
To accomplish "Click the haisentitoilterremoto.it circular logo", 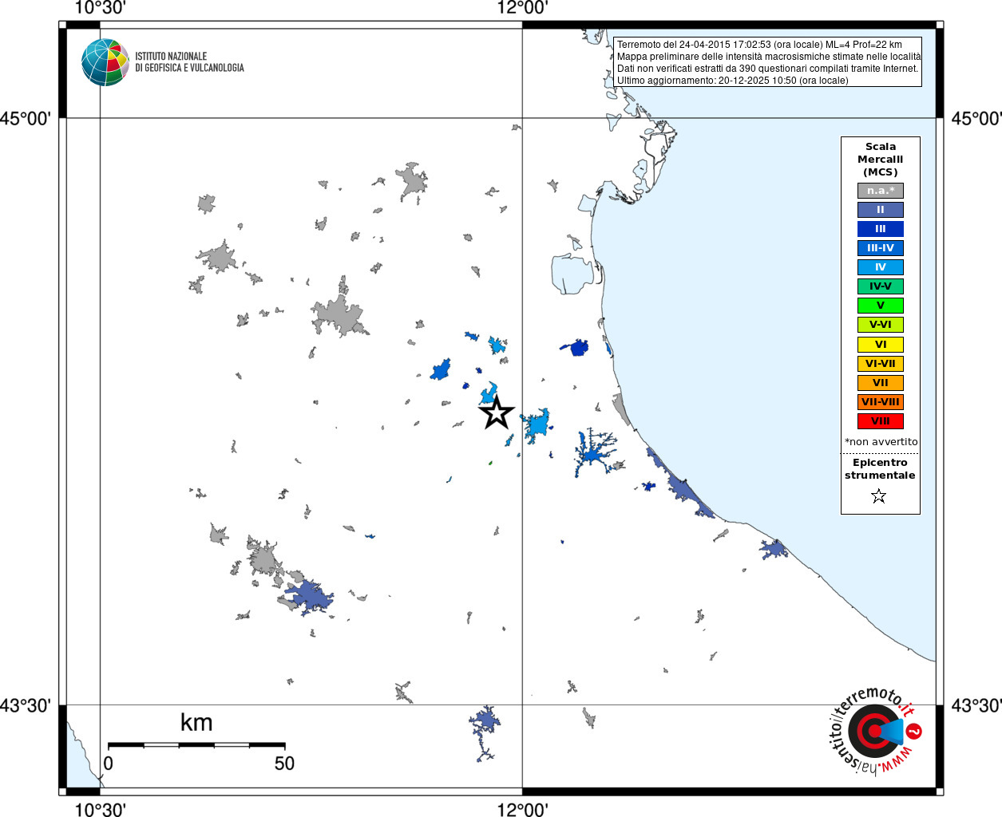I will [x=876, y=731].
